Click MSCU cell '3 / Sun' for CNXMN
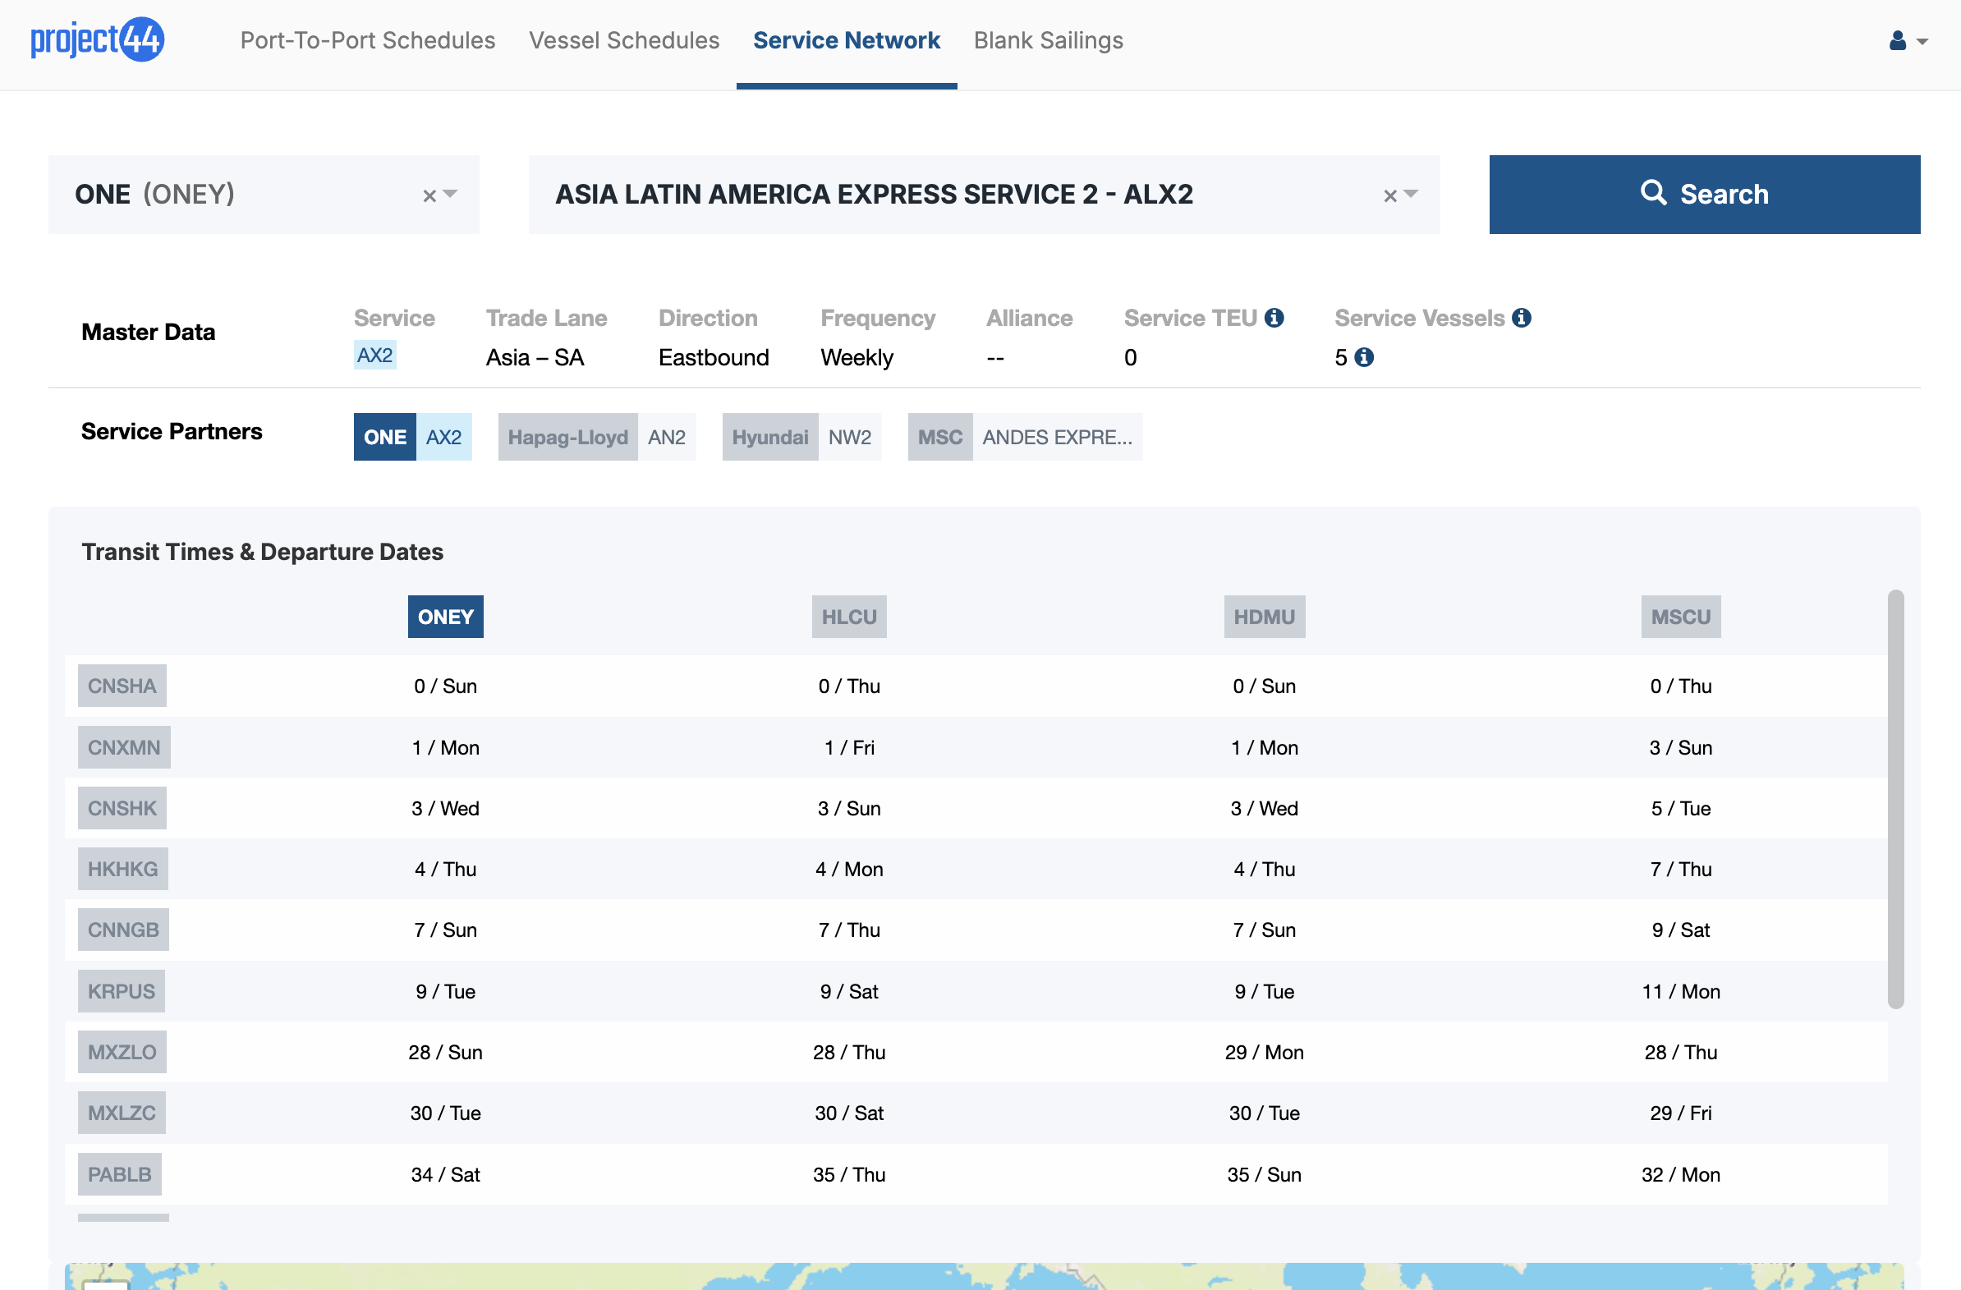This screenshot has width=1961, height=1290. pos(1680,747)
